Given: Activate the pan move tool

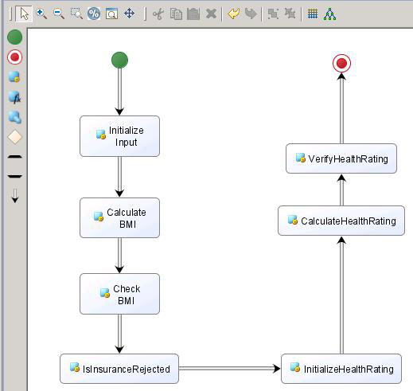Looking at the screenshot, I should click(x=130, y=14).
